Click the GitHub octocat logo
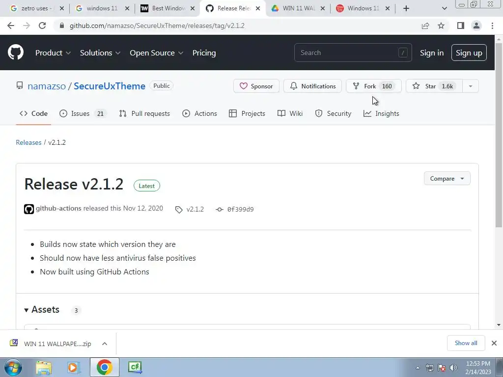 tap(15, 53)
